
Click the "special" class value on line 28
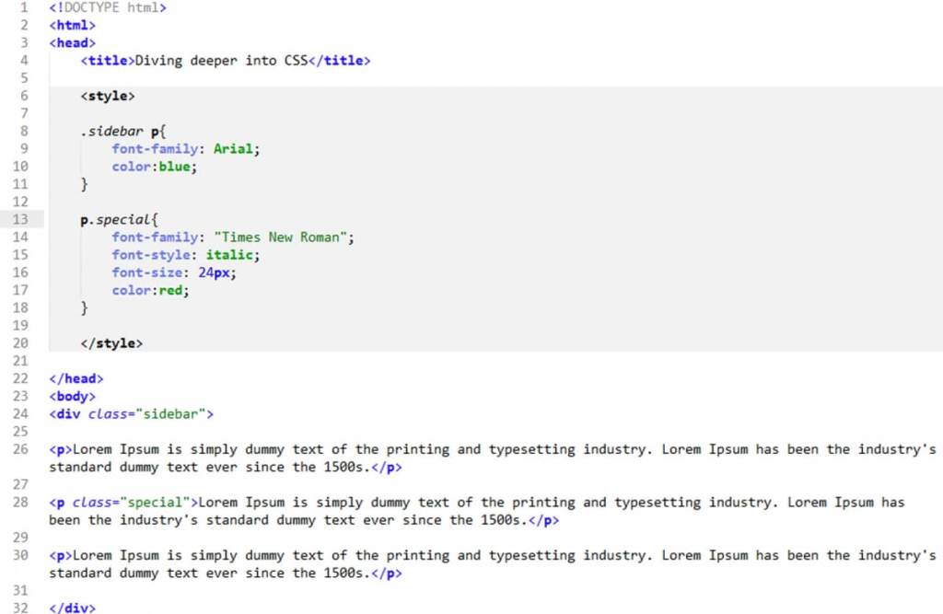click(x=155, y=503)
